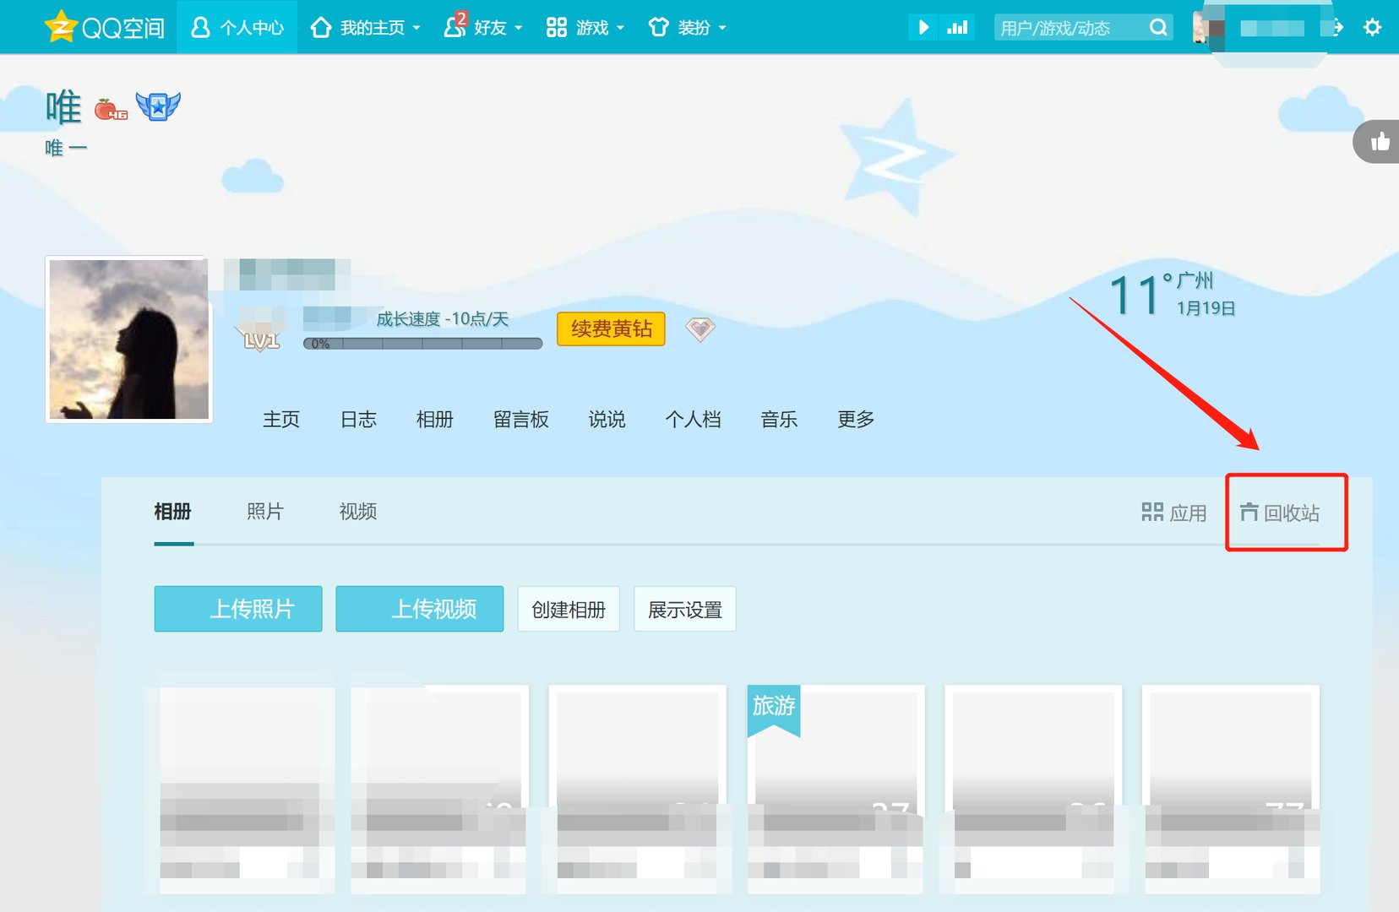1399x912 pixels.
Task: Switch to the 照片 tab
Action: [264, 512]
